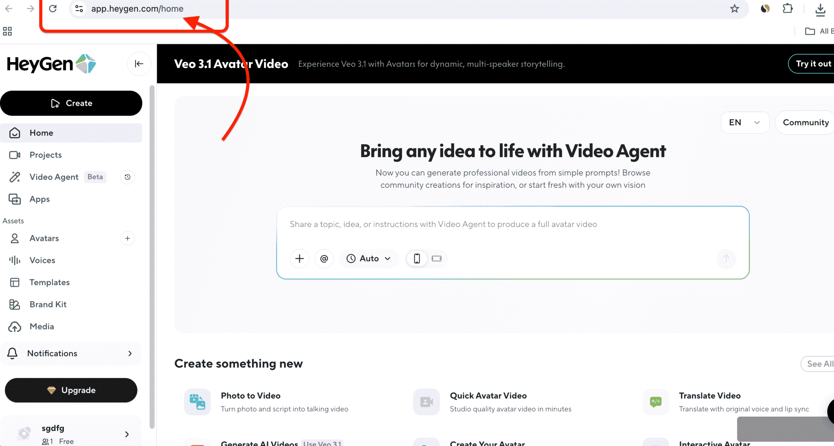Submit prompt with up arrow button
Screen dimensions: 834x446
click(726, 258)
